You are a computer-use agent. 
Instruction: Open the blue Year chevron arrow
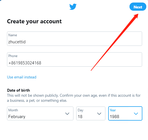point(136,114)
